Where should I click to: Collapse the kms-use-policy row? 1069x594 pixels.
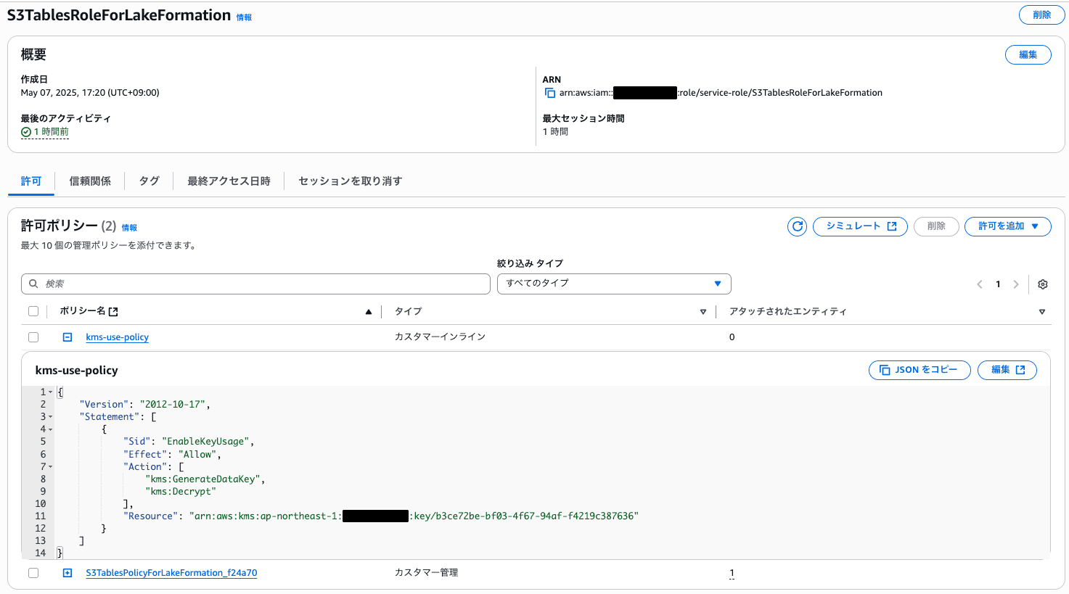[67, 337]
